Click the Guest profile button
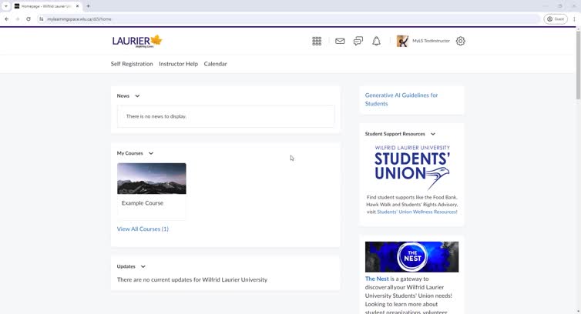The image size is (581, 314). click(556, 19)
